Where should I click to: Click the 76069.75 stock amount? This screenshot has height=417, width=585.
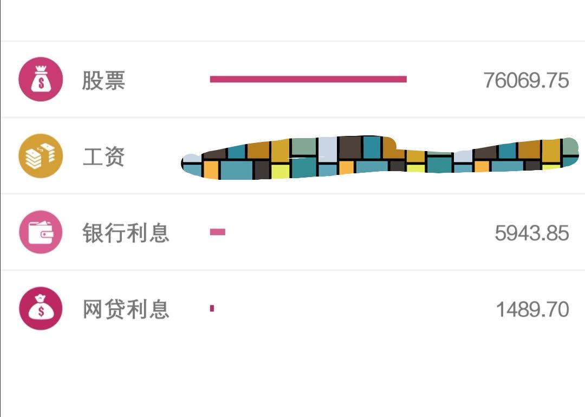click(x=526, y=80)
